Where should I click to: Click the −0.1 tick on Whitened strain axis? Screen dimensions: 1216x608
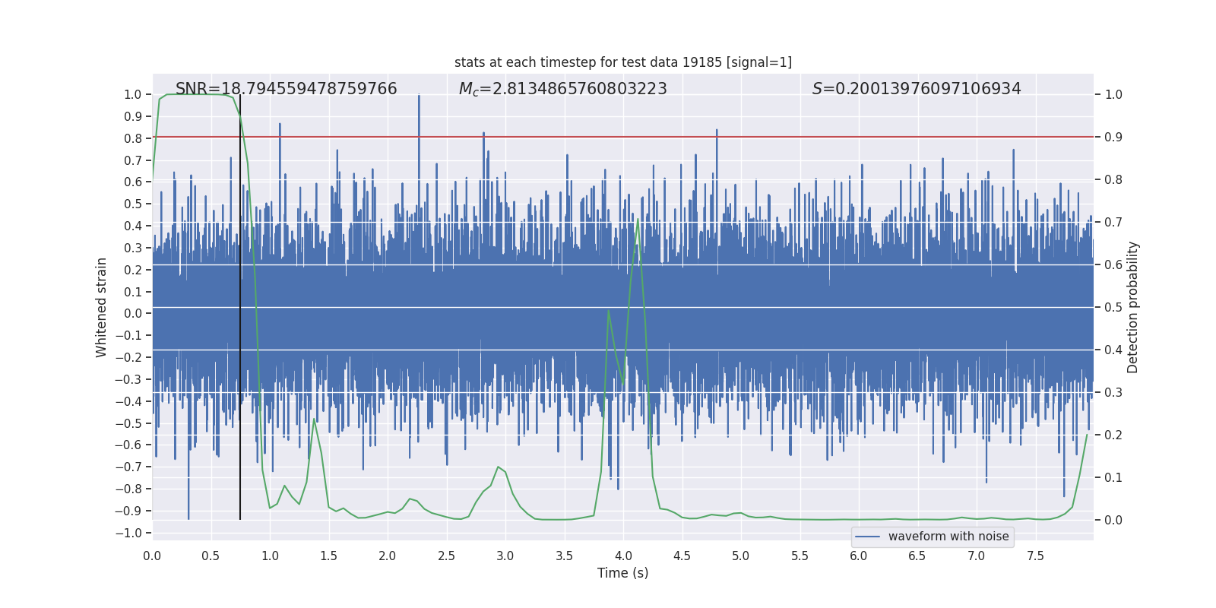128,335
